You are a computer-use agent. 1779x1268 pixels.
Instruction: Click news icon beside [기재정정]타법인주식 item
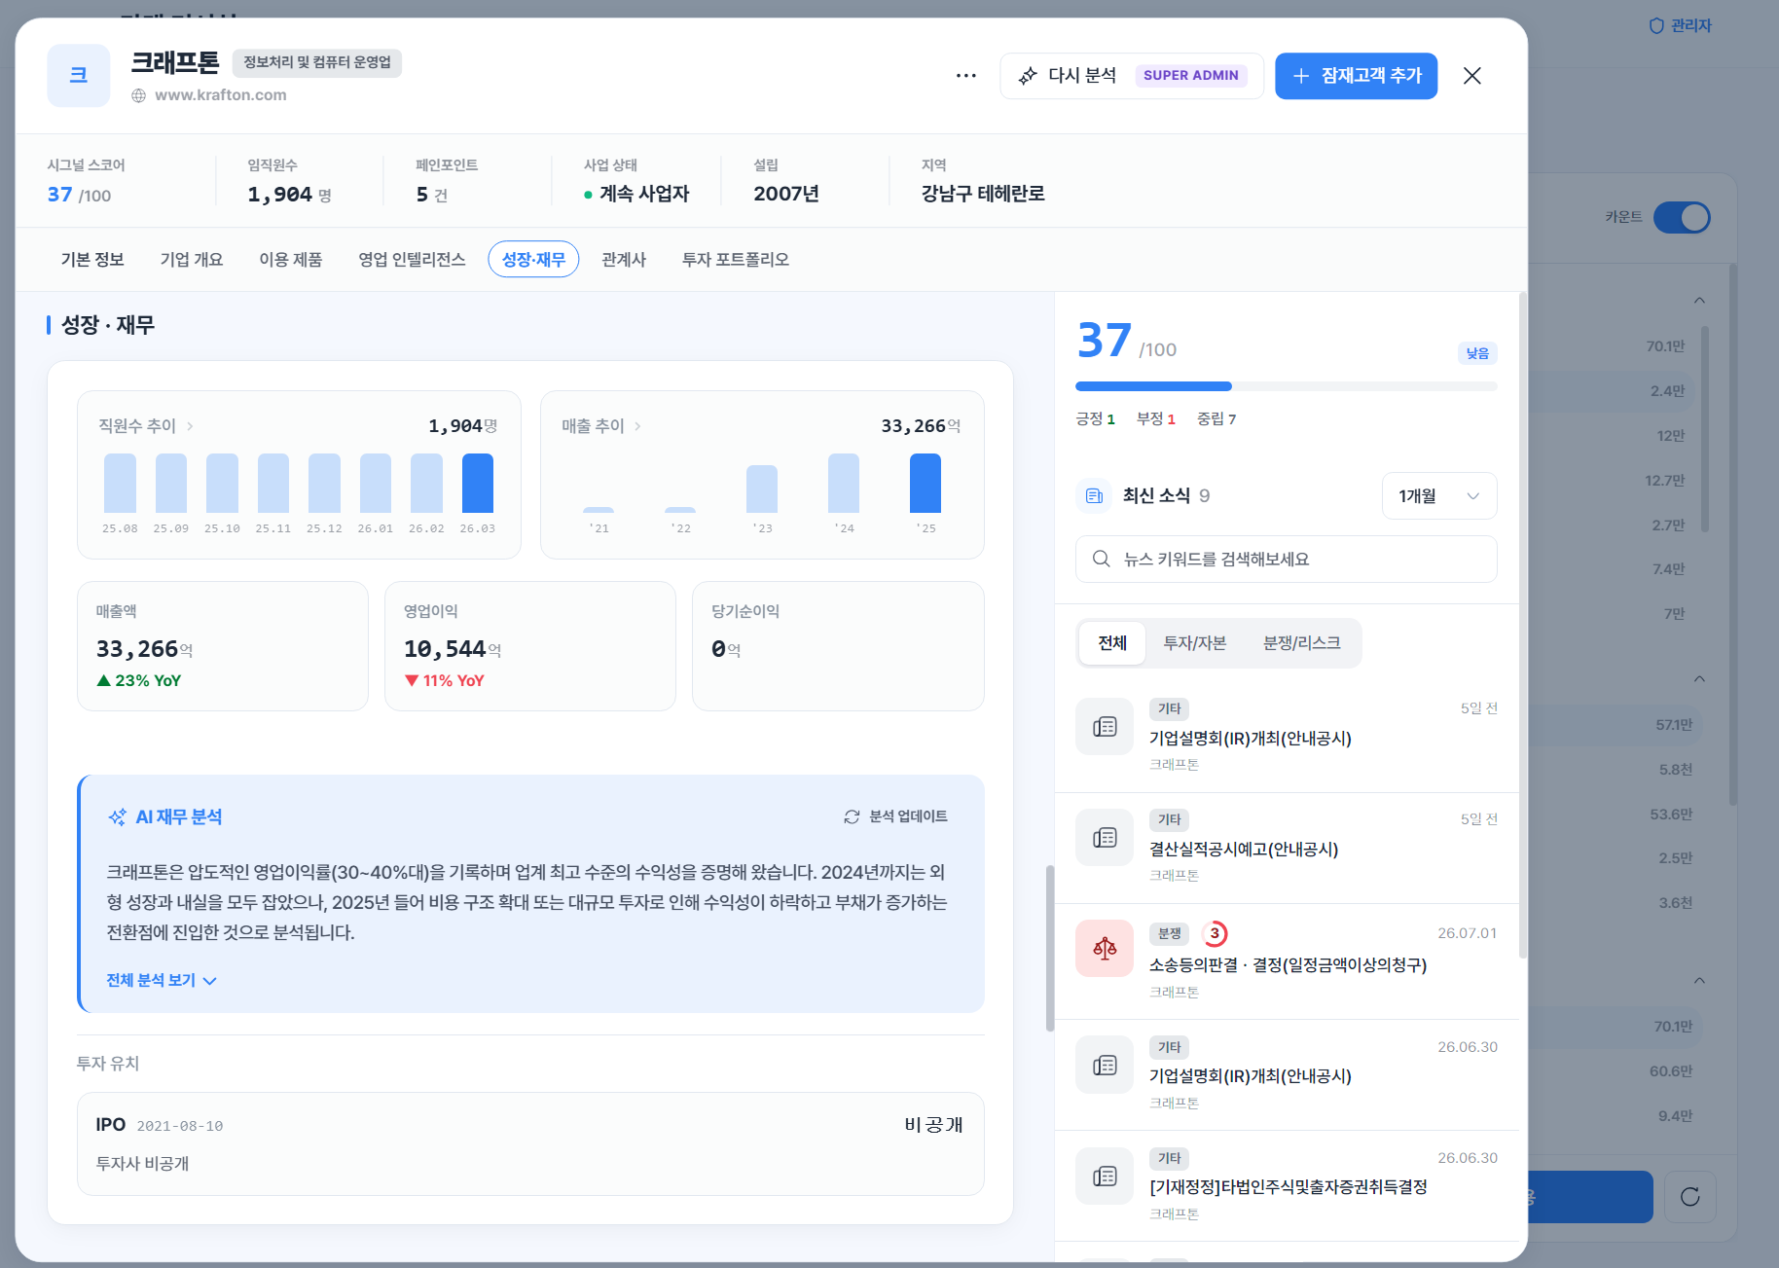[1105, 1177]
